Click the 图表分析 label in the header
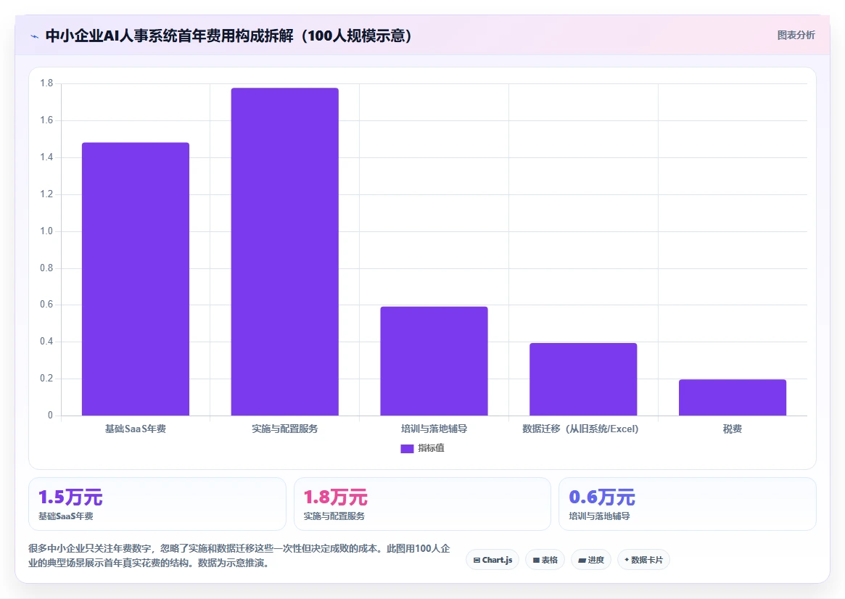This screenshot has height=599, width=845. click(x=796, y=35)
